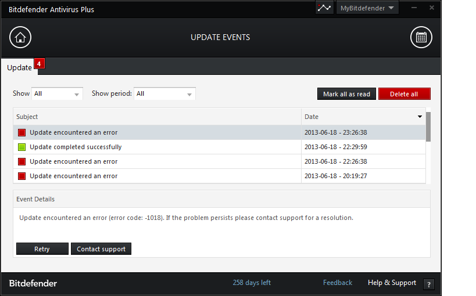Click Mark all as read button
This screenshot has width=476, height=296.
pyautogui.click(x=346, y=94)
